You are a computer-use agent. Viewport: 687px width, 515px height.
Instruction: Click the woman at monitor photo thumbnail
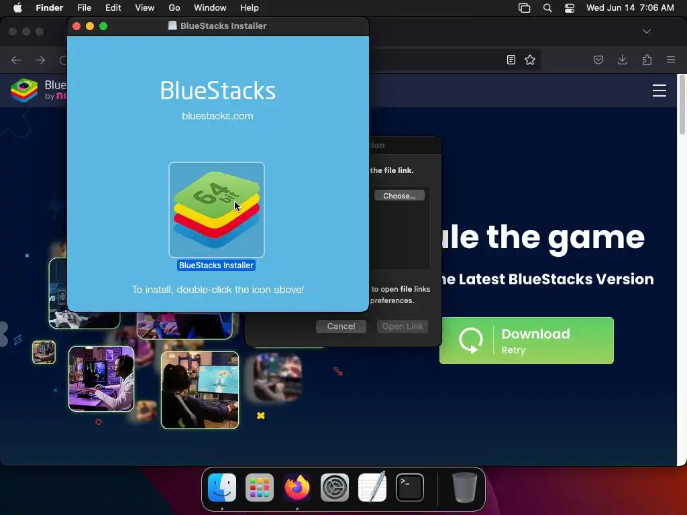[x=200, y=390]
